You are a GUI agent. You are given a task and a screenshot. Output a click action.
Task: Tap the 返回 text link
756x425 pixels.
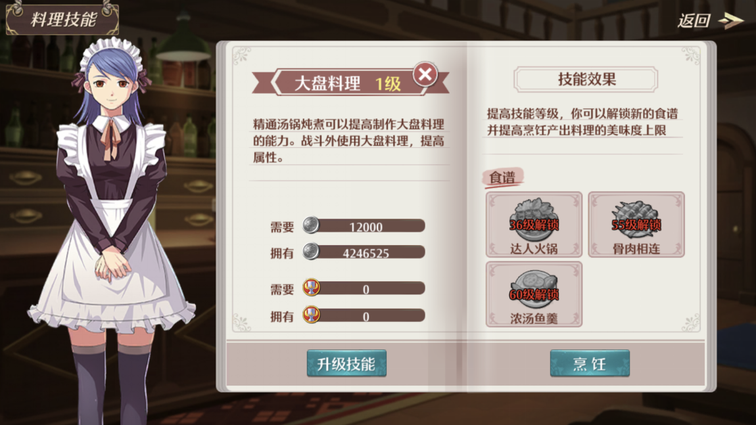(694, 21)
